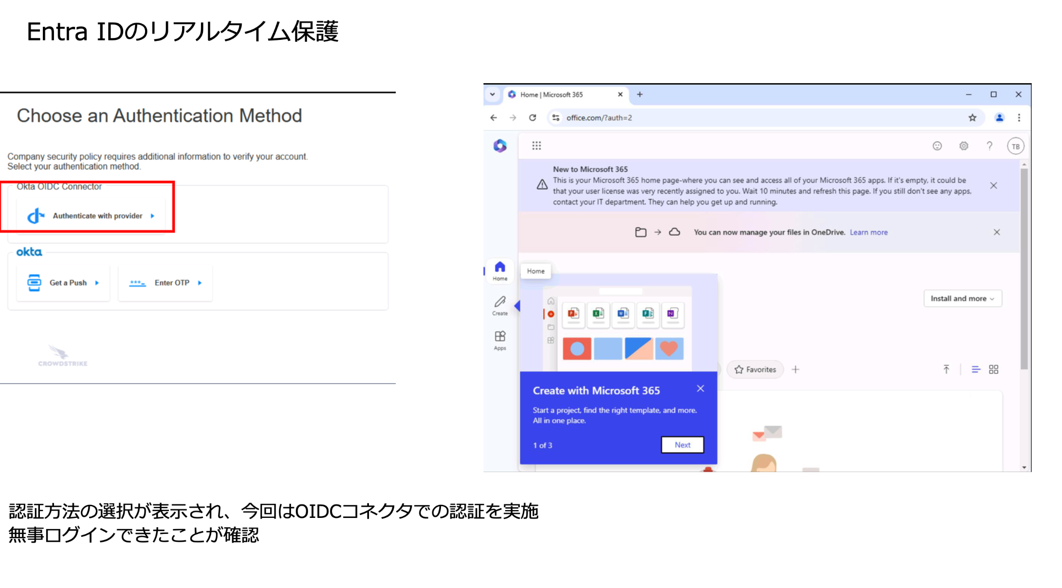Click the Okta OIDC connector icon
Screen dimensions: 1062x588
(x=36, y=216)
